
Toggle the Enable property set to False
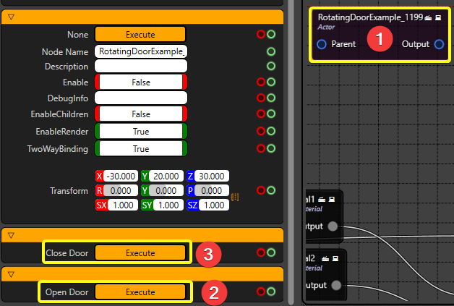(140, 82)
